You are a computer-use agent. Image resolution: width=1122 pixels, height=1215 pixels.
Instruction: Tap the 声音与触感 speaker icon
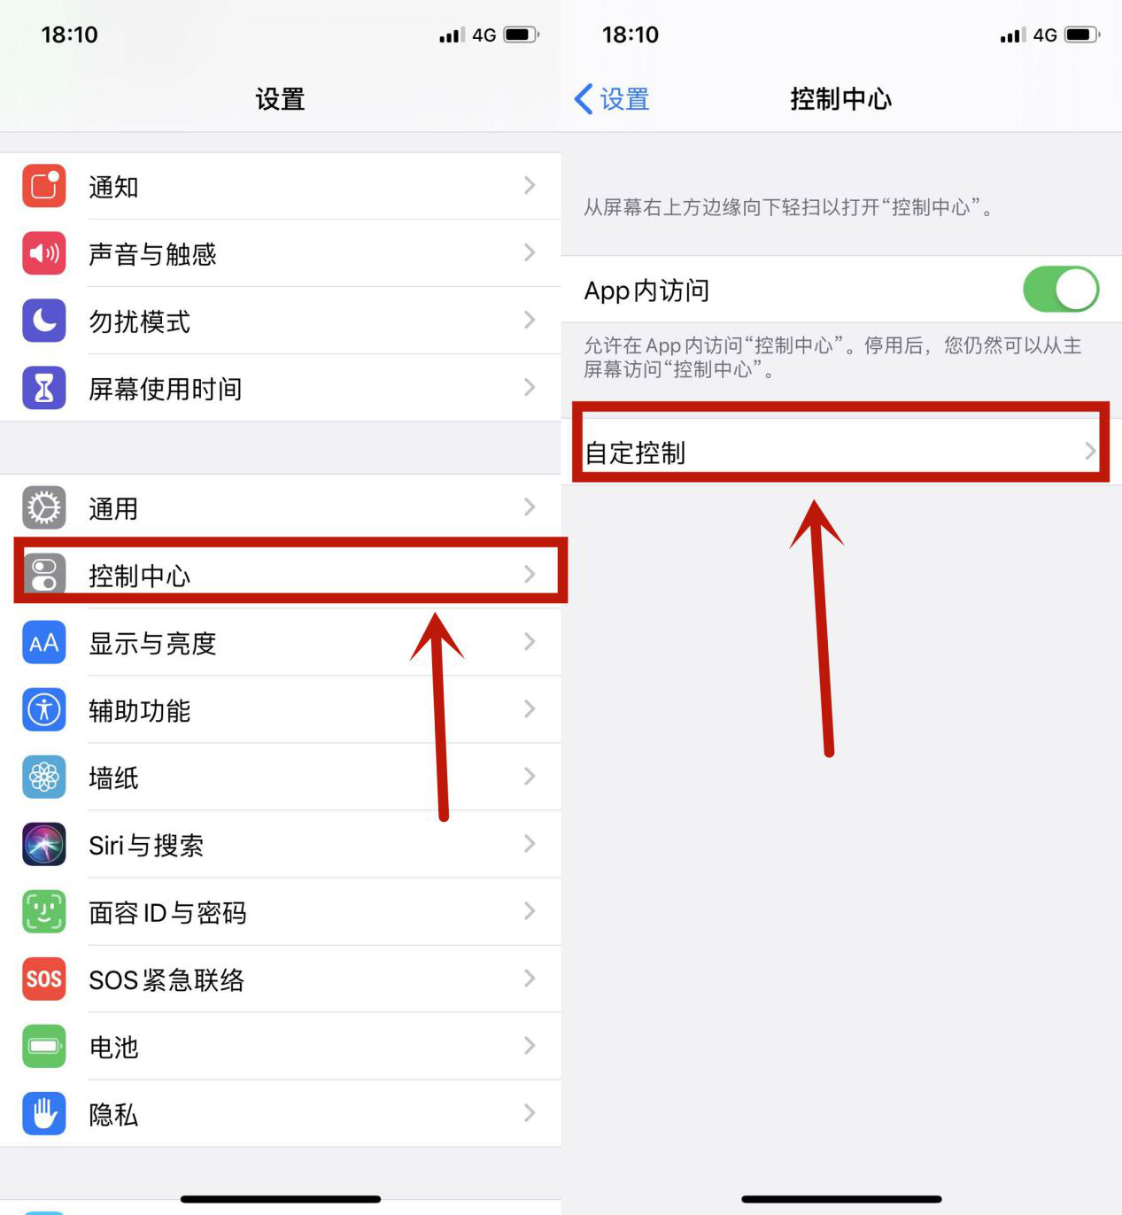pos(44,253)
